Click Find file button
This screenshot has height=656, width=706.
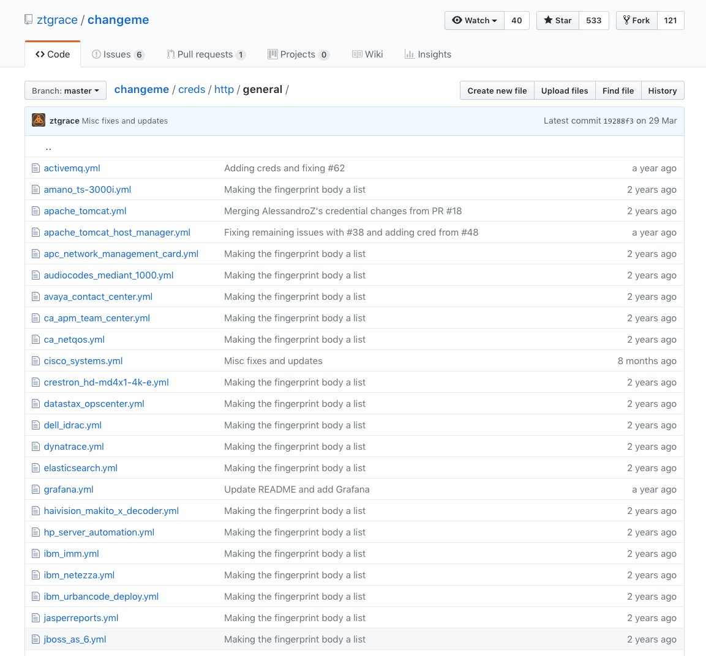(618, 91)
